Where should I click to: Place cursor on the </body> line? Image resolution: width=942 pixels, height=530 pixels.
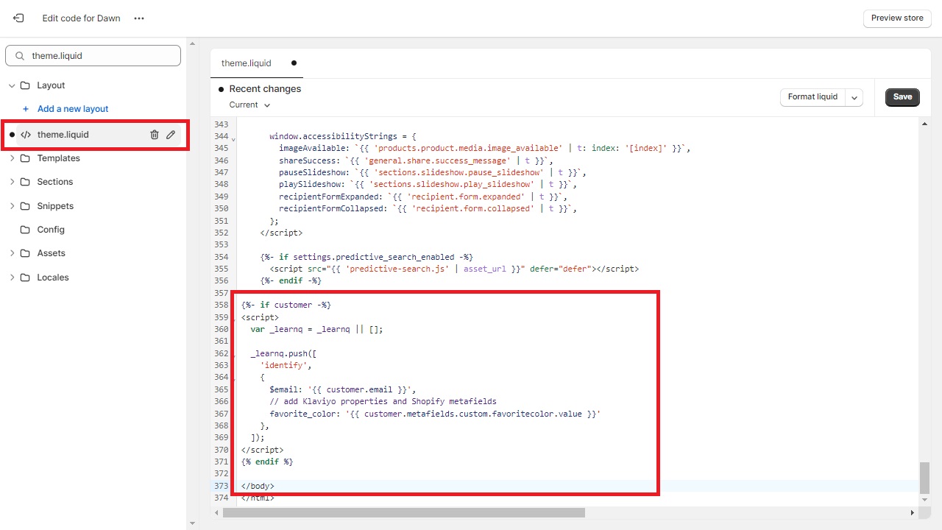point(257,486)
